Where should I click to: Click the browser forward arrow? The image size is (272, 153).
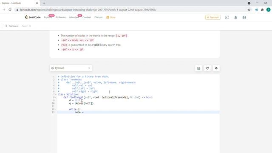pos(4,10)
